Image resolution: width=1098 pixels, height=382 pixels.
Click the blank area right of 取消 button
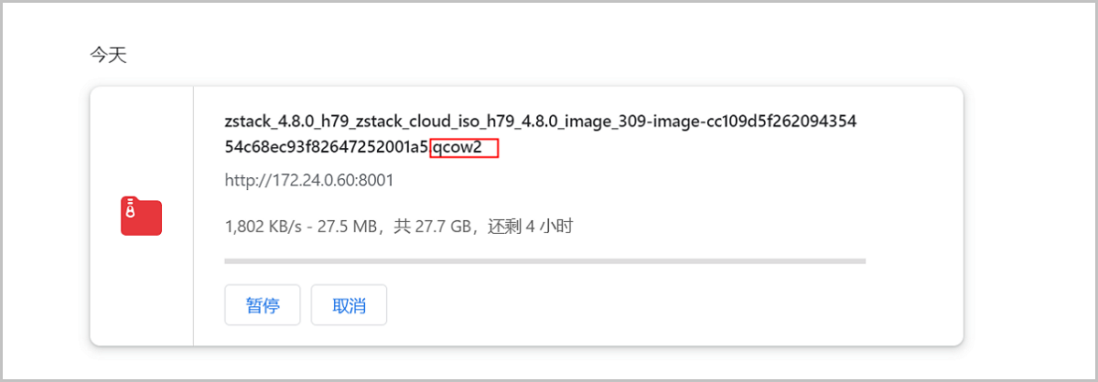(640, 305)
